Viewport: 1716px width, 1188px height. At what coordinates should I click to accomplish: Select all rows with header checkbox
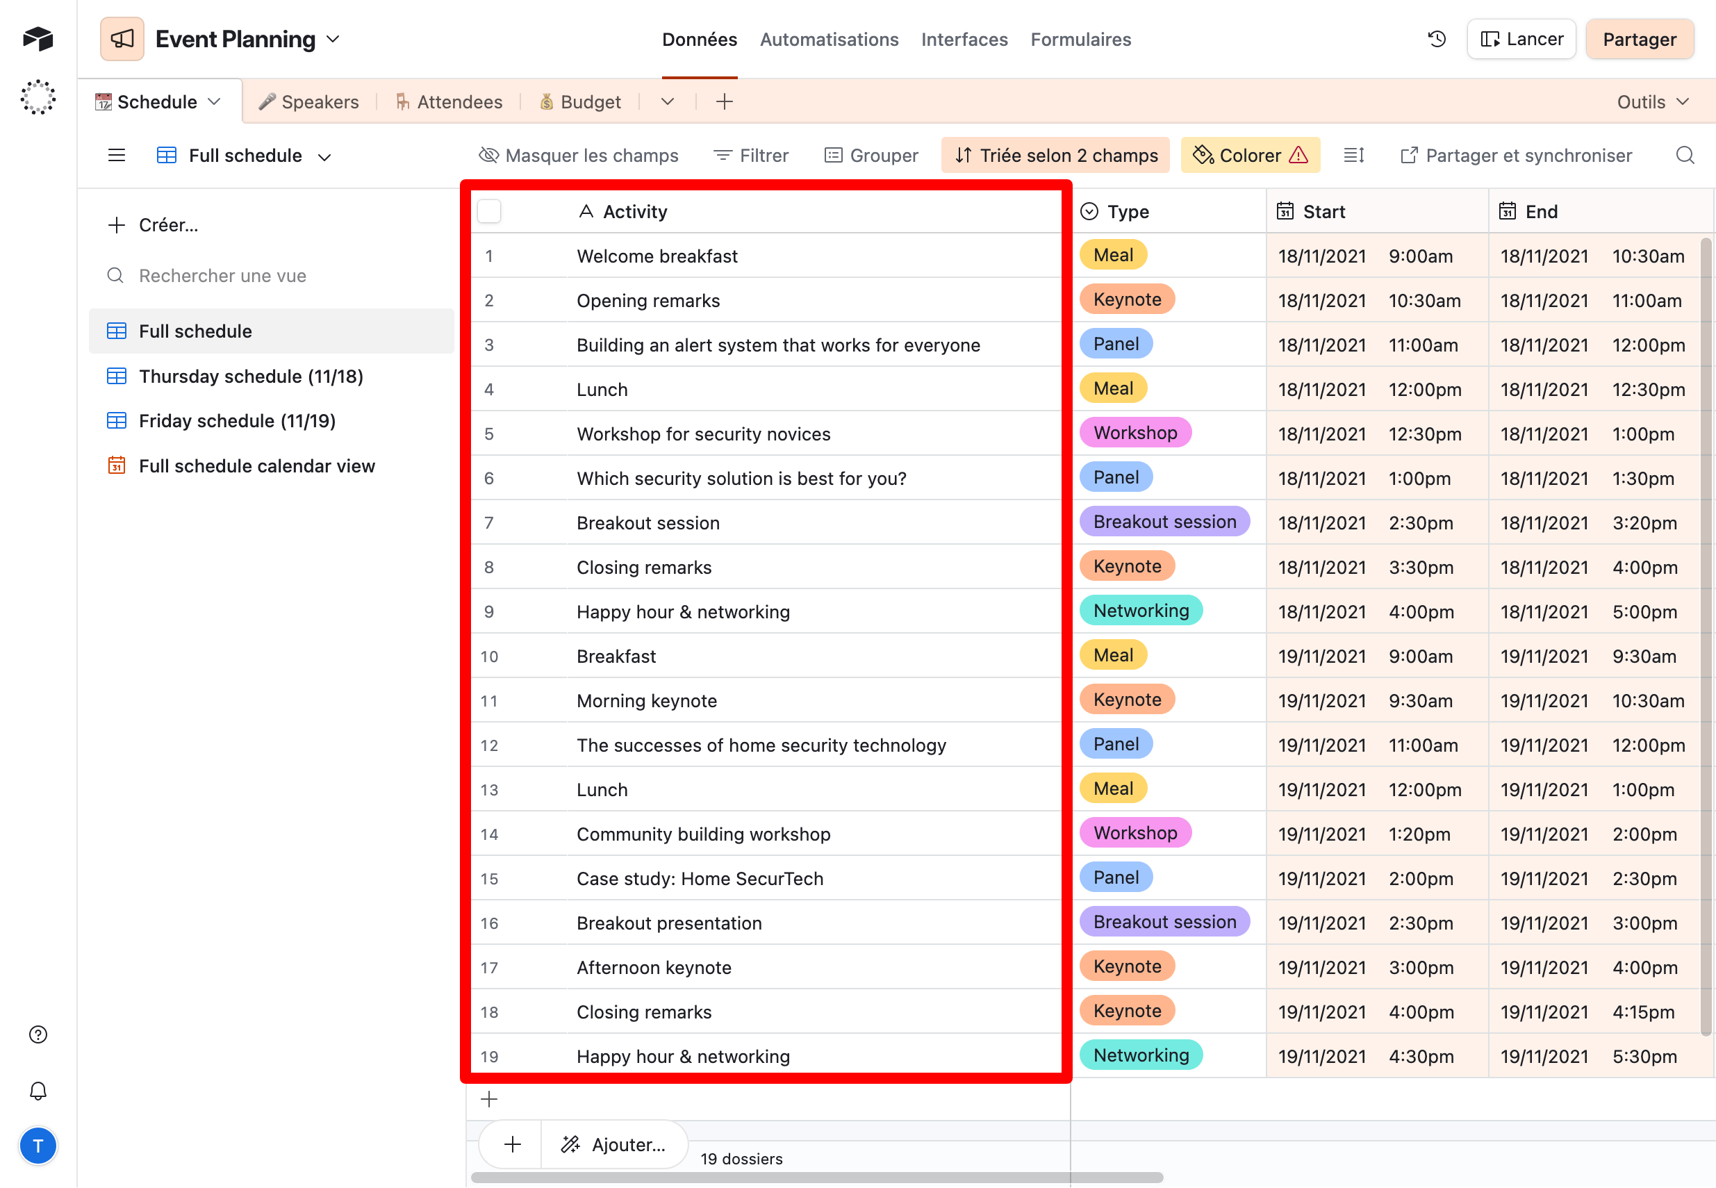[489, 211]
